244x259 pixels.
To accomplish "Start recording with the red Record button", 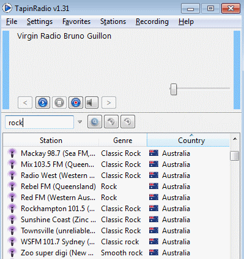I will 76,102.
